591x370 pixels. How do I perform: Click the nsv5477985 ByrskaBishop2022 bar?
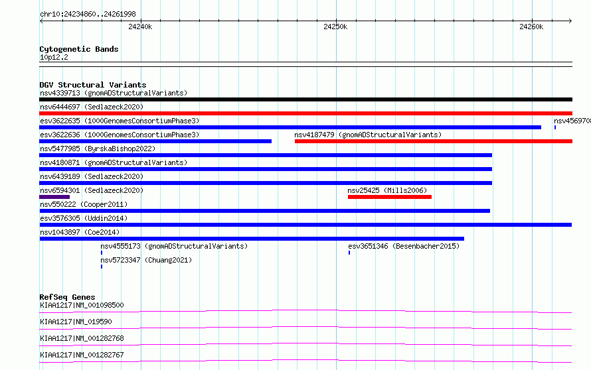266,155
